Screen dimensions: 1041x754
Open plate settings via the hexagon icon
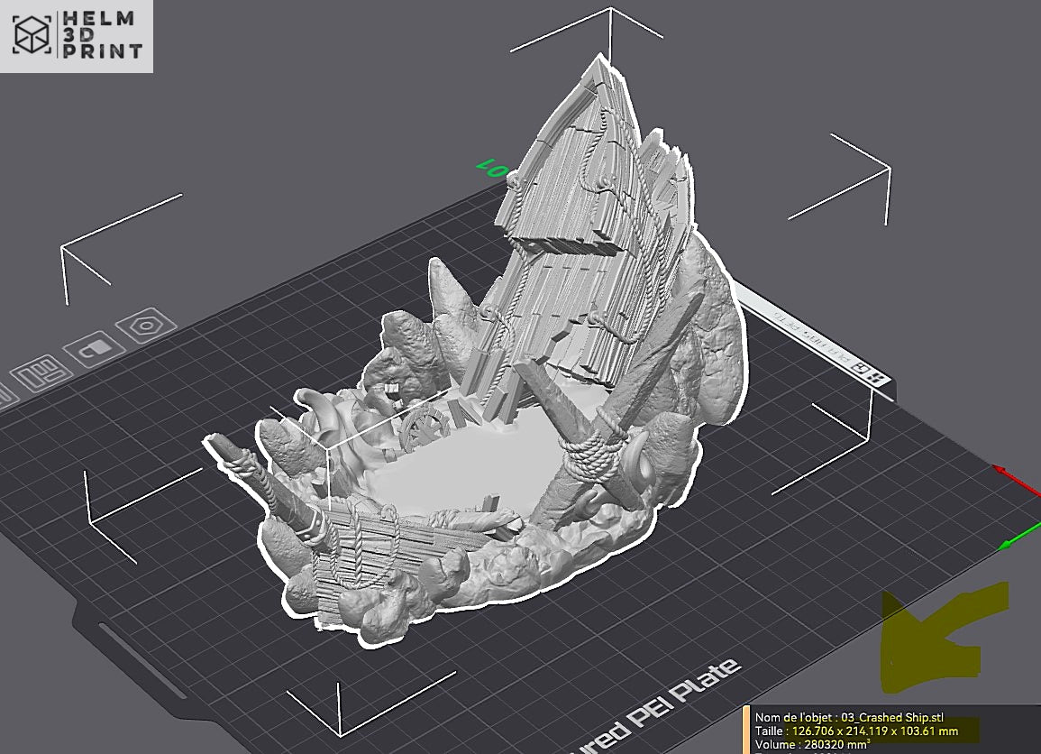tap(145, 325)
